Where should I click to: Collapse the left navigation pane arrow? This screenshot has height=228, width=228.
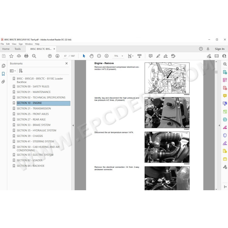pos(73,125)
